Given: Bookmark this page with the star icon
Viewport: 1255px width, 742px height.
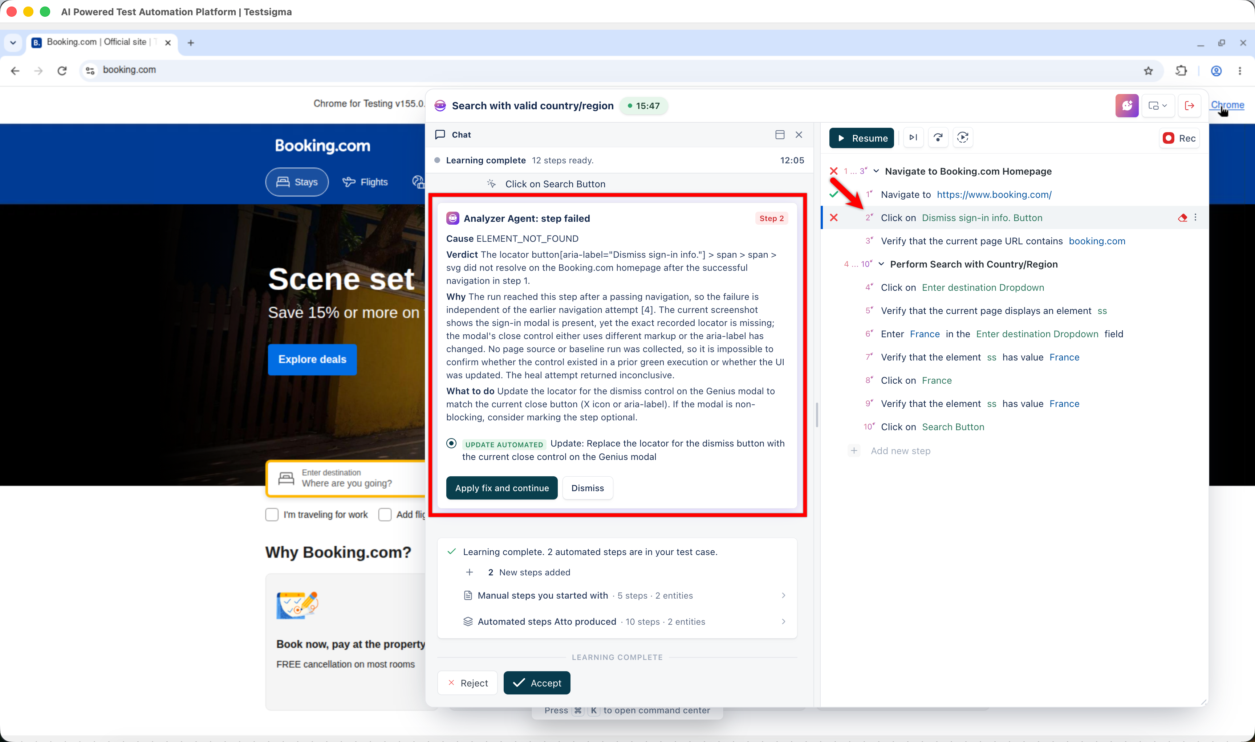Looking at the screenshot, I should coord(1149,70).
